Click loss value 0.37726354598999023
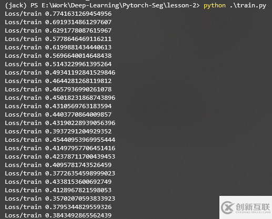The width and height of the screenshot is (272, 219). 80,173
